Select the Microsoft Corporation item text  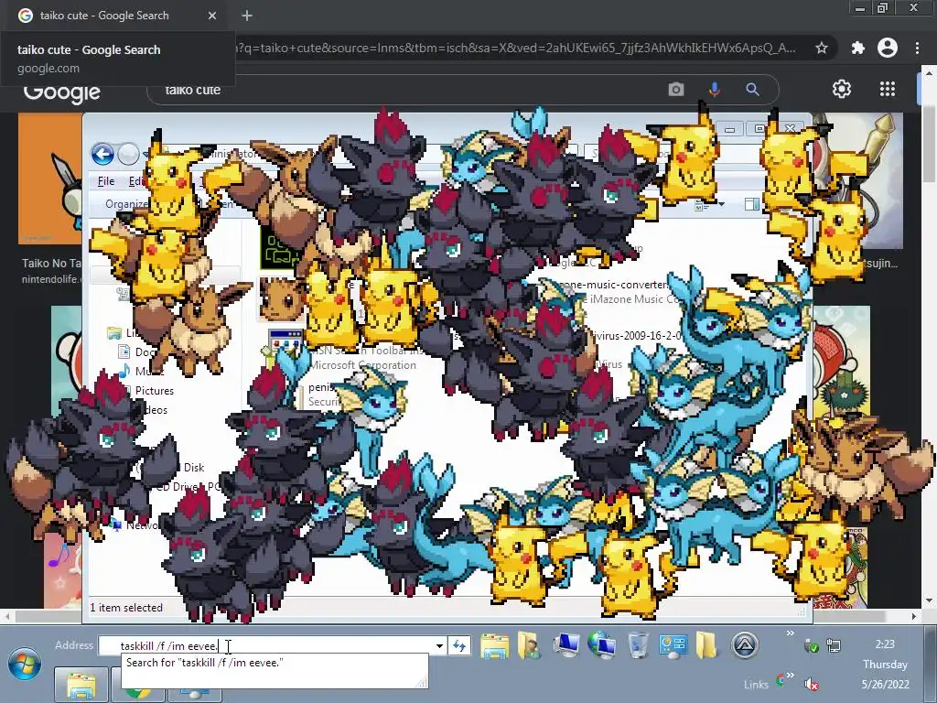[x=362, y=365]
